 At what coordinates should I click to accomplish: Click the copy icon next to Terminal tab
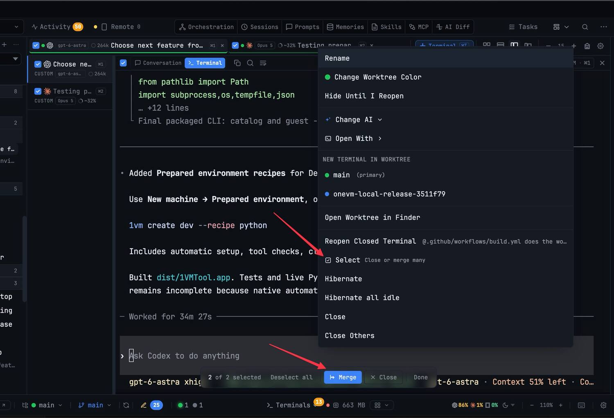(x=237, y=63)
